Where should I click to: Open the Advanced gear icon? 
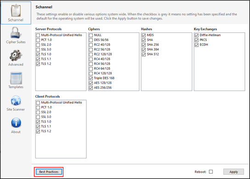click(16, 55)
